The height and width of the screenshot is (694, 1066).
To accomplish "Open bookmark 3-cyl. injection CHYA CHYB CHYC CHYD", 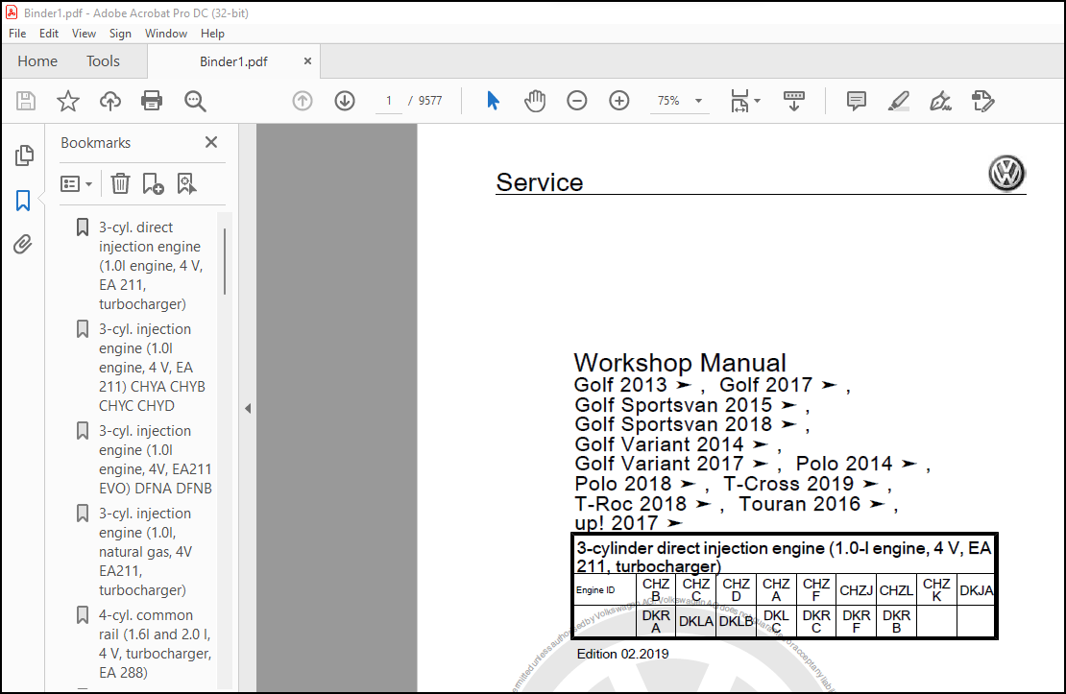I will click(x=152, y=367).
